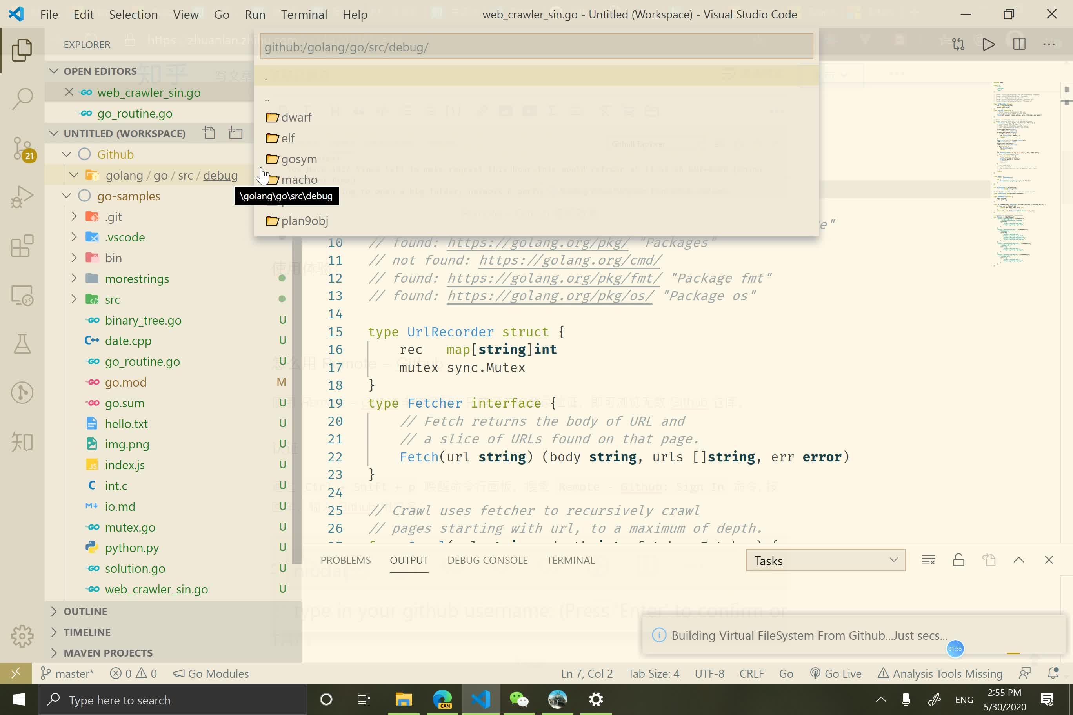
Task: Click the master* branch in status bar
Action: [67, 673]
